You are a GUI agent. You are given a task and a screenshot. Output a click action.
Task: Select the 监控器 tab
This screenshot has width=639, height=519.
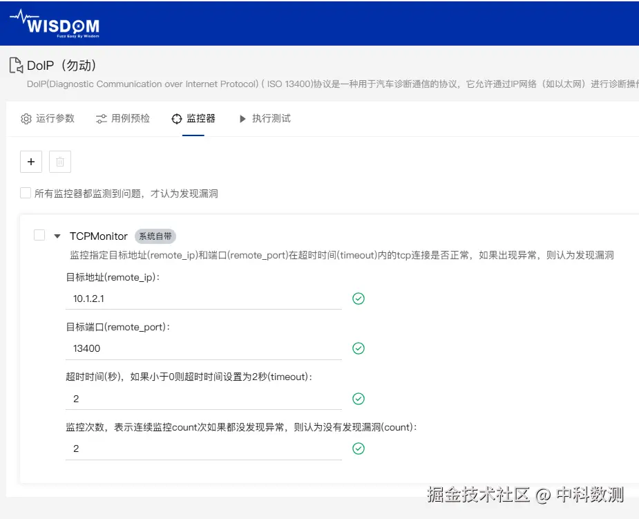click(193, 119)
